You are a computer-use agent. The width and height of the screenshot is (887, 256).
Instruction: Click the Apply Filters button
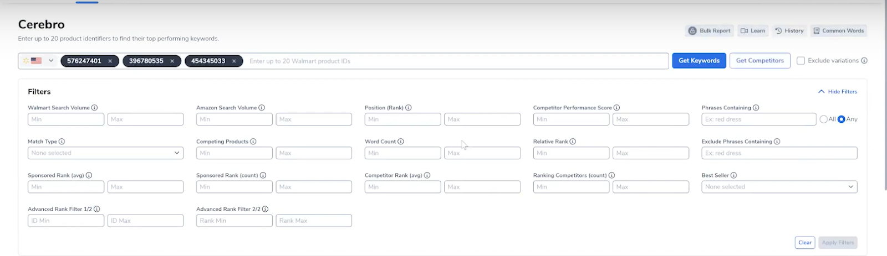[x=838, y=243]
